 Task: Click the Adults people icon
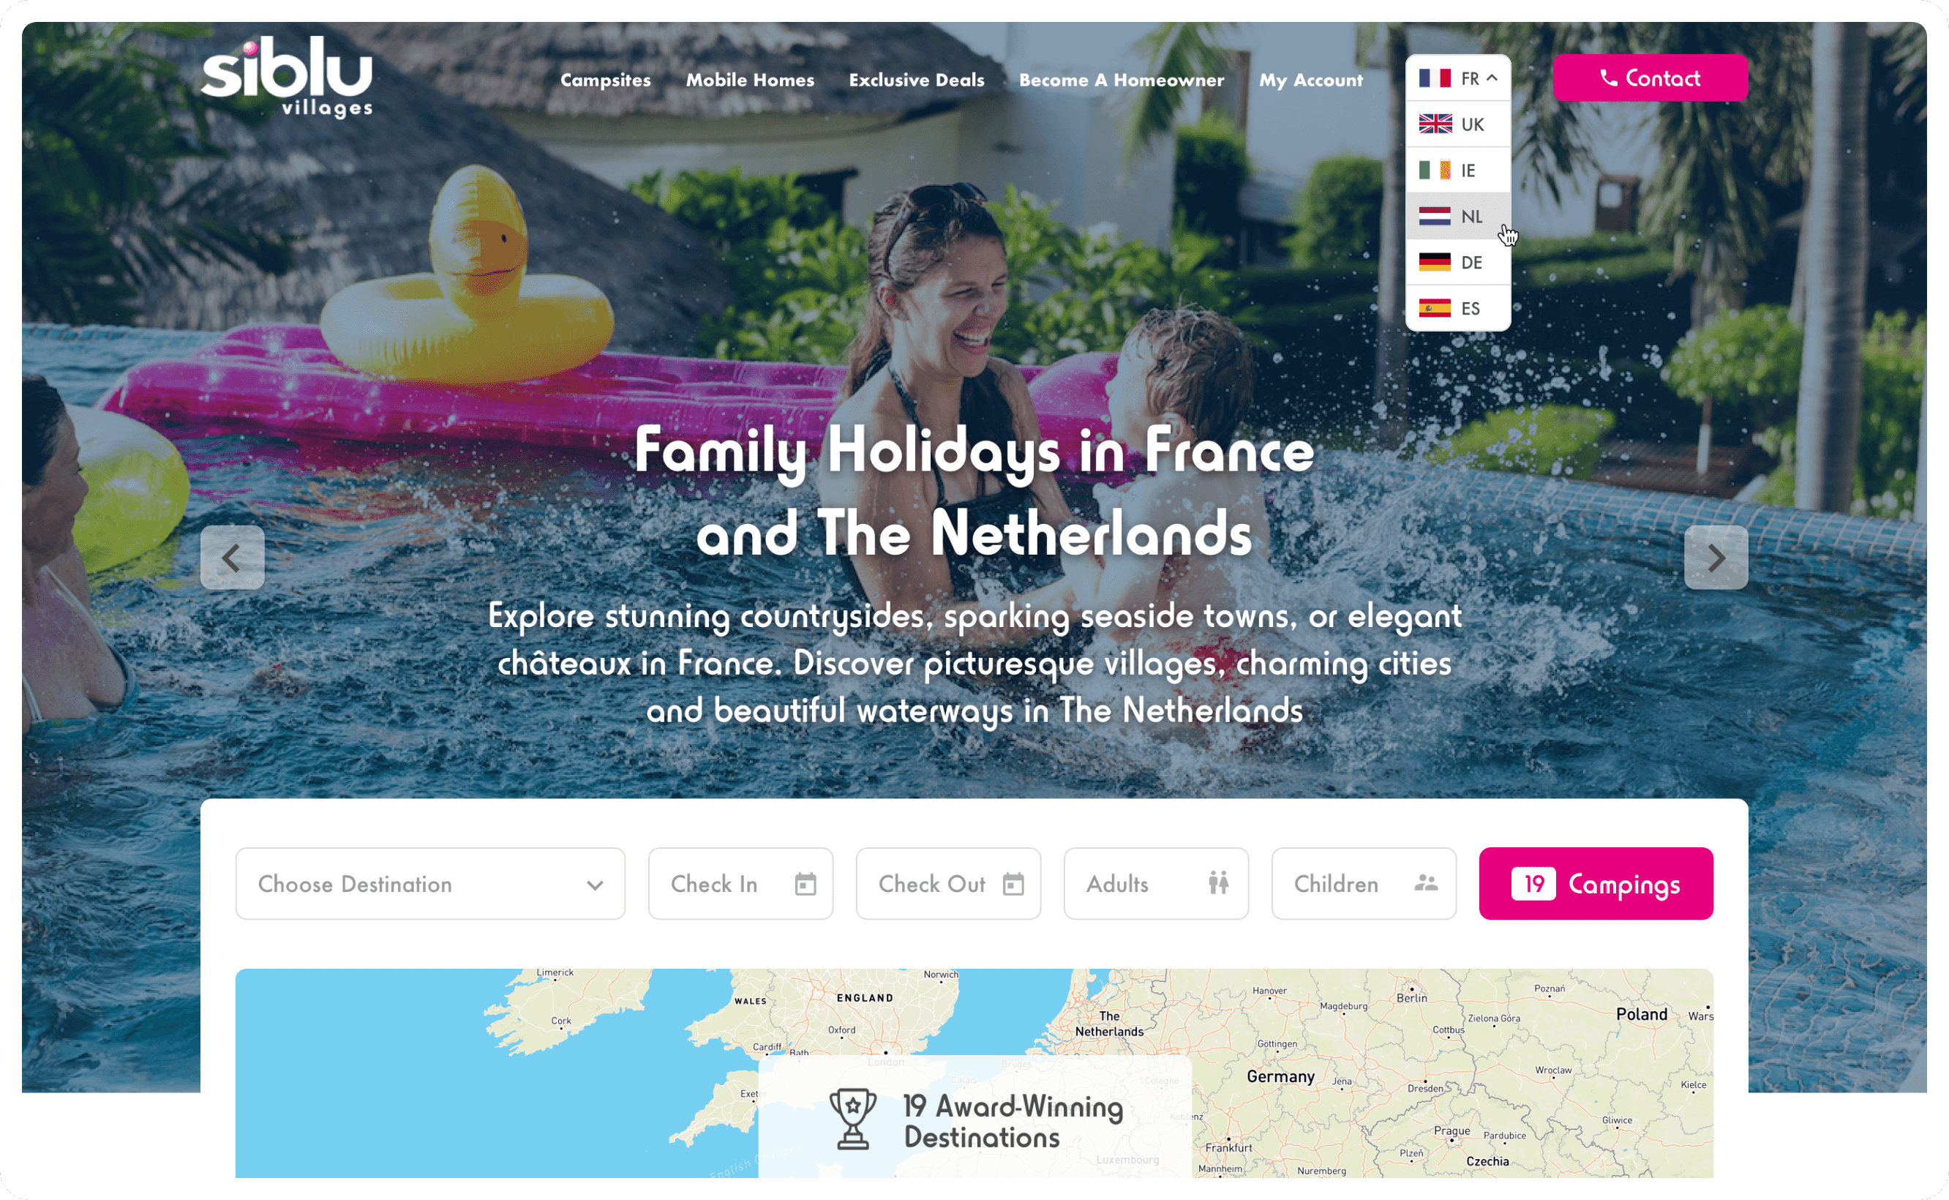[1218, 882]
